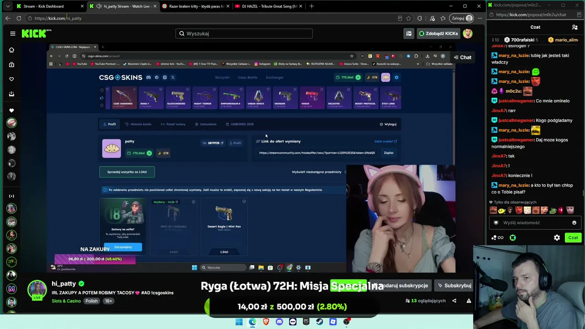Click the browser back arrow

pyautogui.click(x=8, y=18)
